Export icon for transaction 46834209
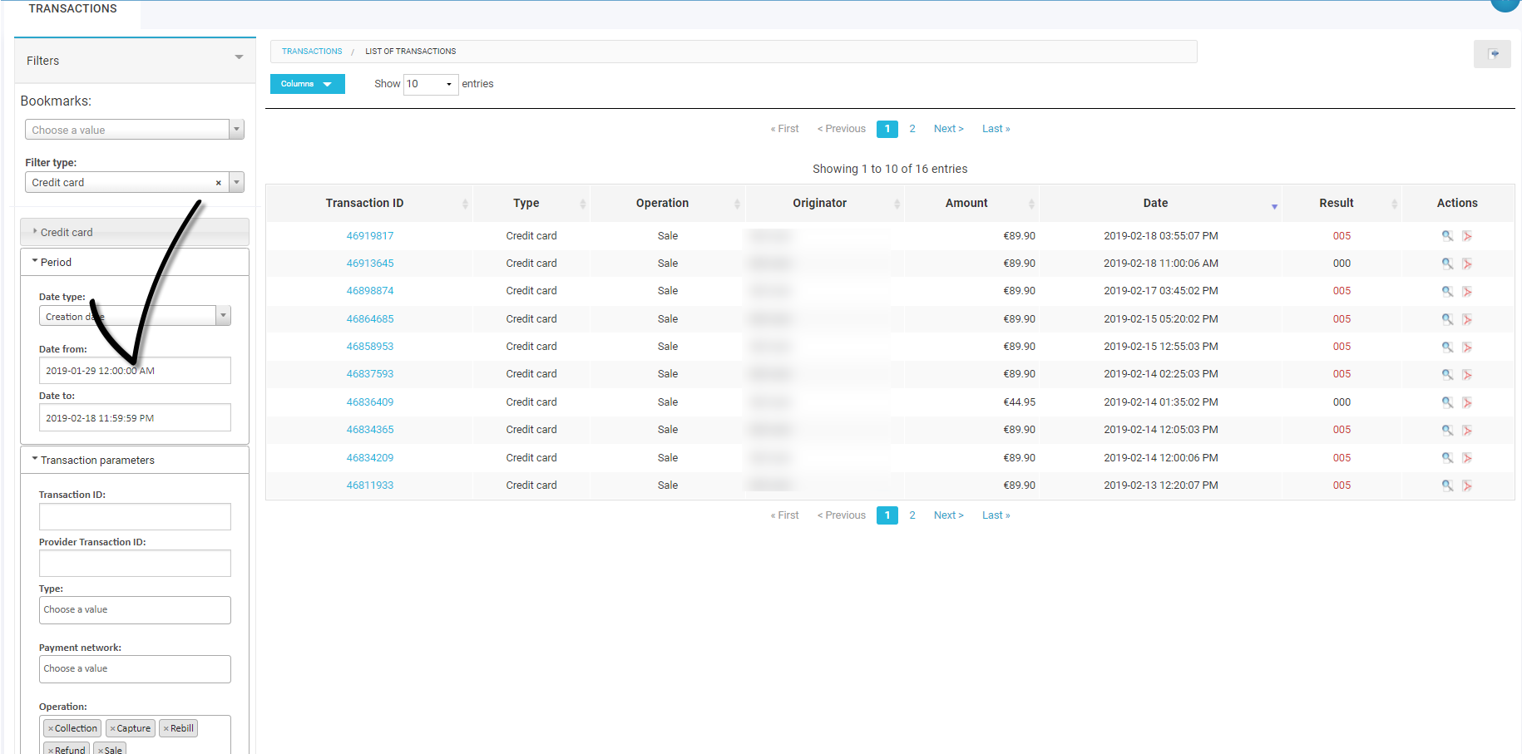Screen dimensions: 1522x754 click(x=1467, y=458)
